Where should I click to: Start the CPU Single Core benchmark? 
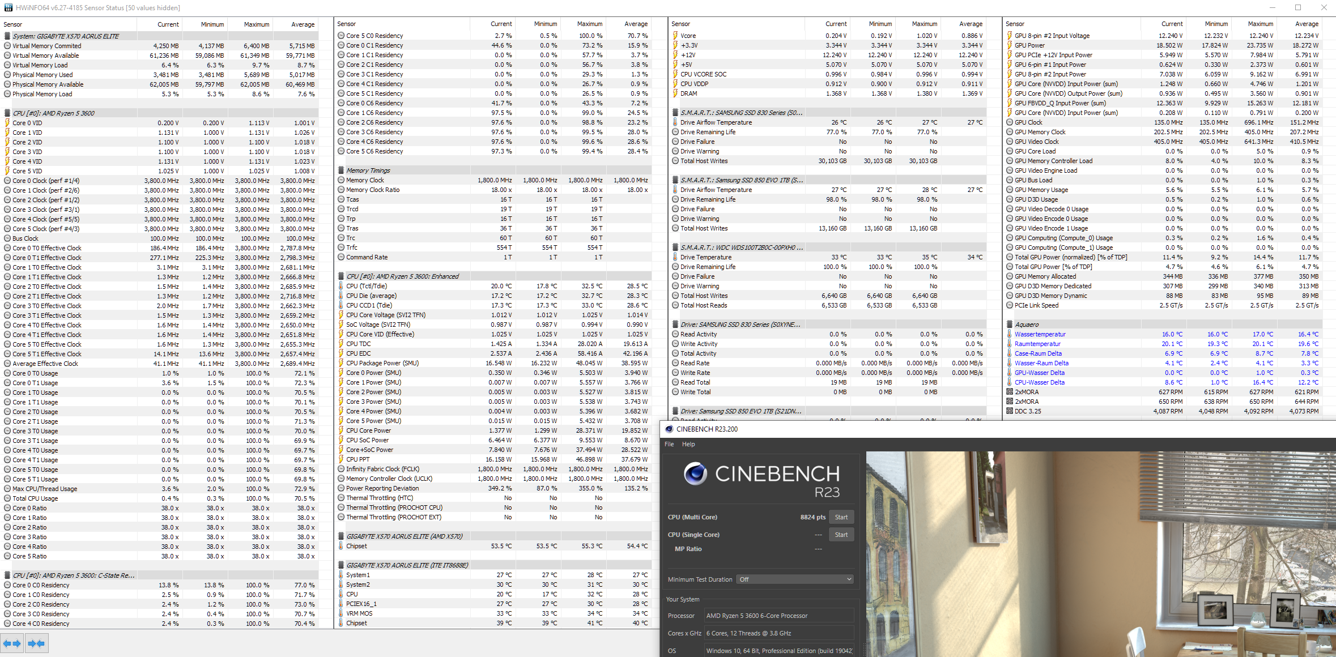[x=841, y=535]
